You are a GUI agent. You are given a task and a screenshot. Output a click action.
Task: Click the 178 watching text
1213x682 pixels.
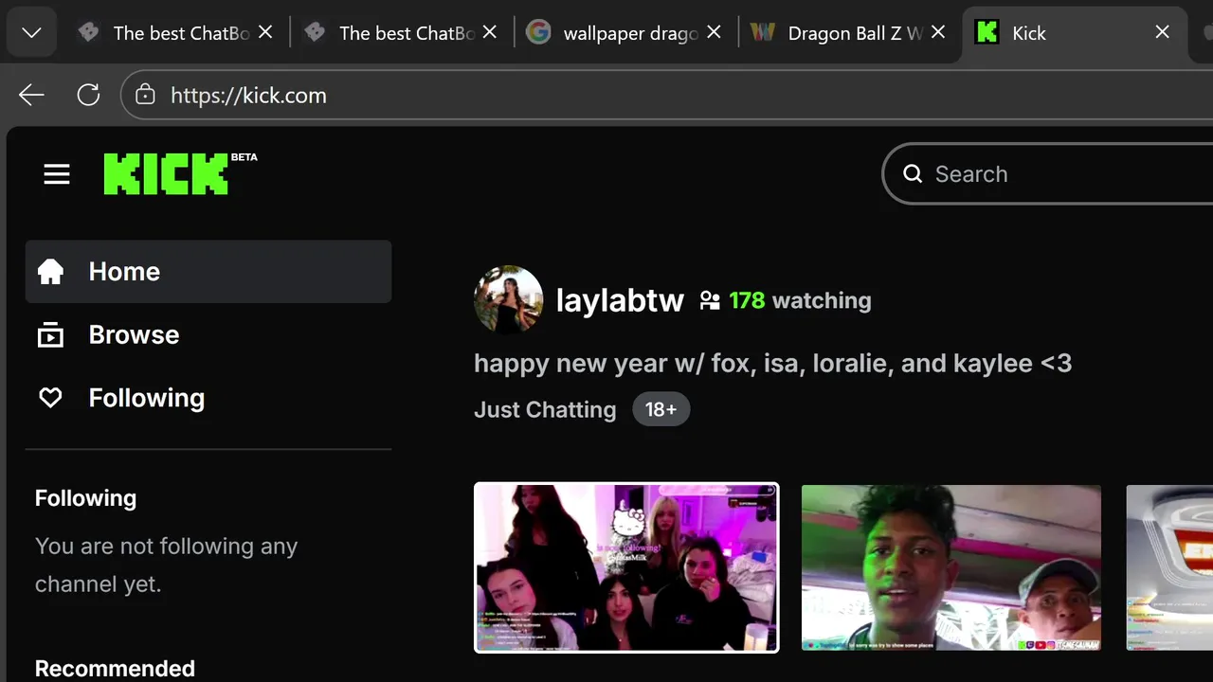(800, 301)
